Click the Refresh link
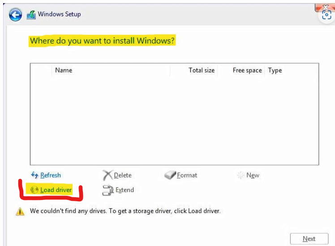 51,175
